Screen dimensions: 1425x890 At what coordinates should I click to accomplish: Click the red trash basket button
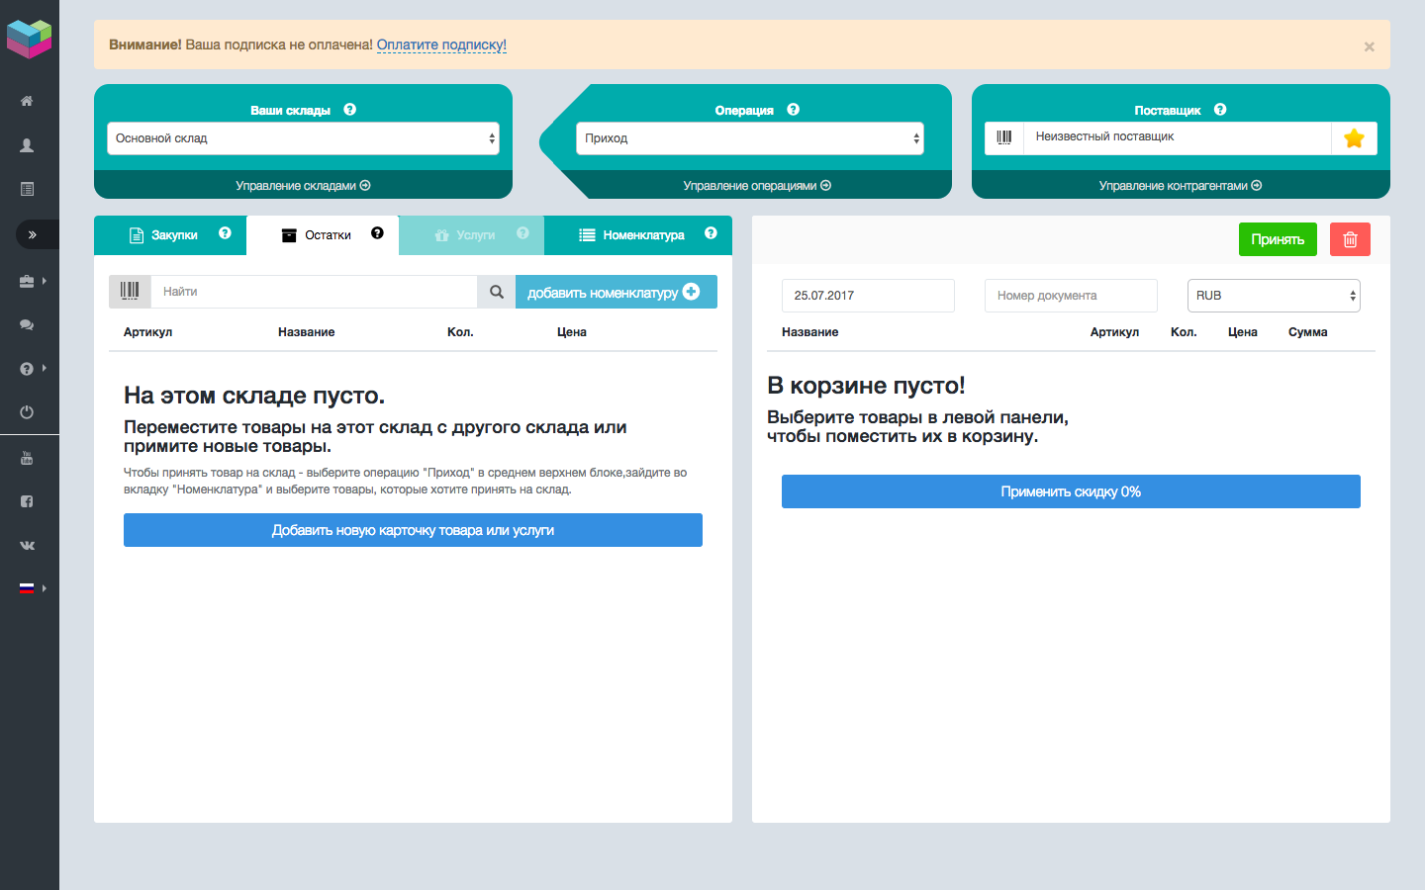[x=1350, y=239]
